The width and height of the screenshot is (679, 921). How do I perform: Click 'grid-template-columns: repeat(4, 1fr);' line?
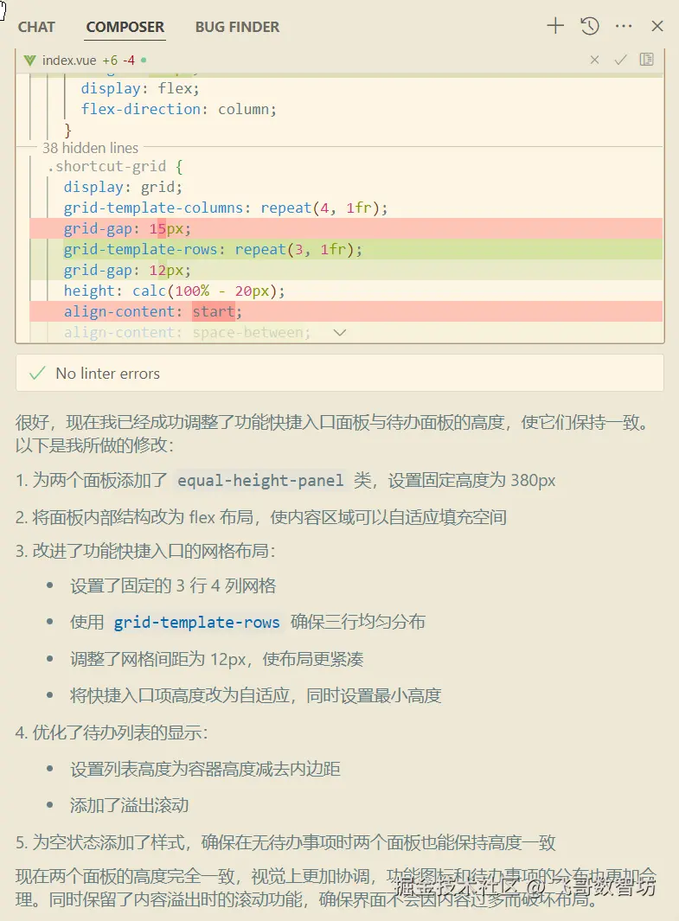226,208
